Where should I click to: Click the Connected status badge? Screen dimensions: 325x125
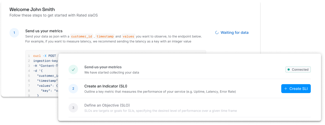(298, 69)
